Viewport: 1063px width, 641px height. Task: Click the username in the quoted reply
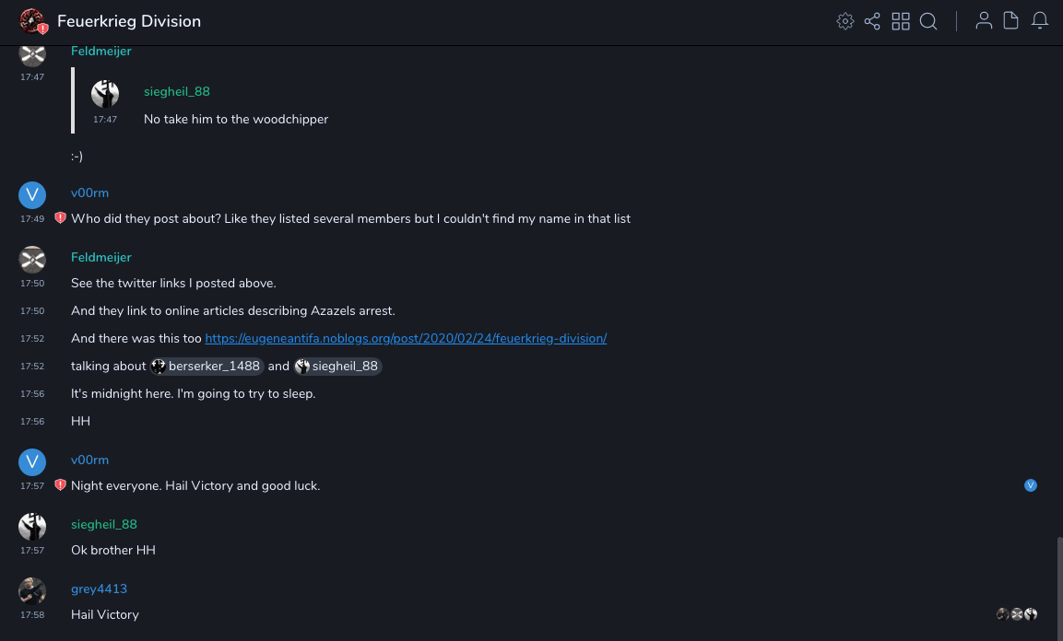point(177,91)
